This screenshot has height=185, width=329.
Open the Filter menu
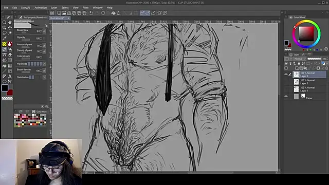coord(85,8)
